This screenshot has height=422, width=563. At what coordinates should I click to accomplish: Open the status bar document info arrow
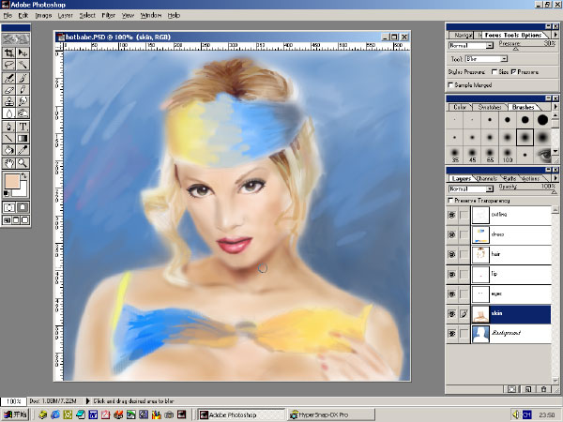pyautogui.click(x=87, y=401)
